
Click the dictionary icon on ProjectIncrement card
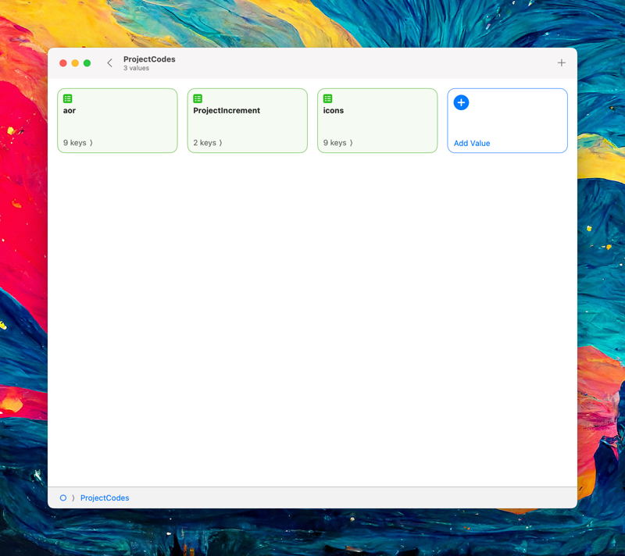coord(198,98)
